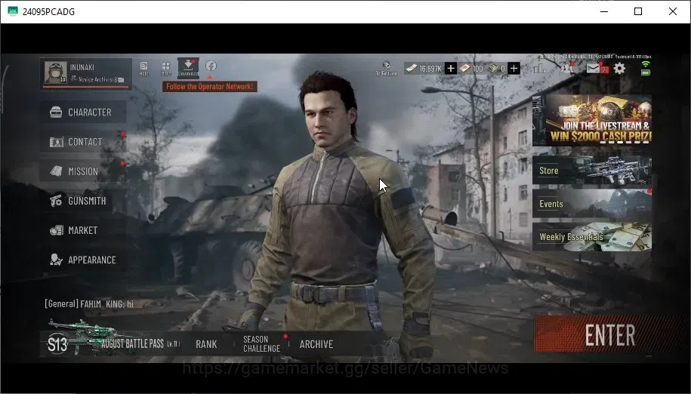Click the ENTER button
The width and height of the screenshot is (691, 394).
610,335
